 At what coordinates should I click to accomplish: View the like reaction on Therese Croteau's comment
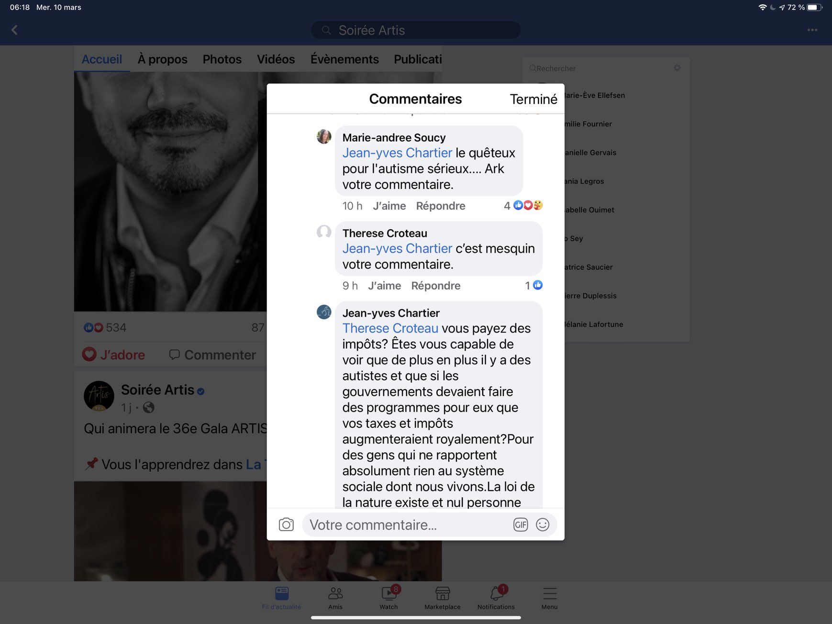tap(534, 285)
